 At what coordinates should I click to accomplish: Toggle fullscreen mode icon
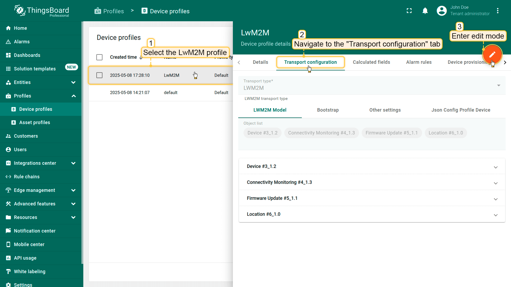click(x=409, y=11)
